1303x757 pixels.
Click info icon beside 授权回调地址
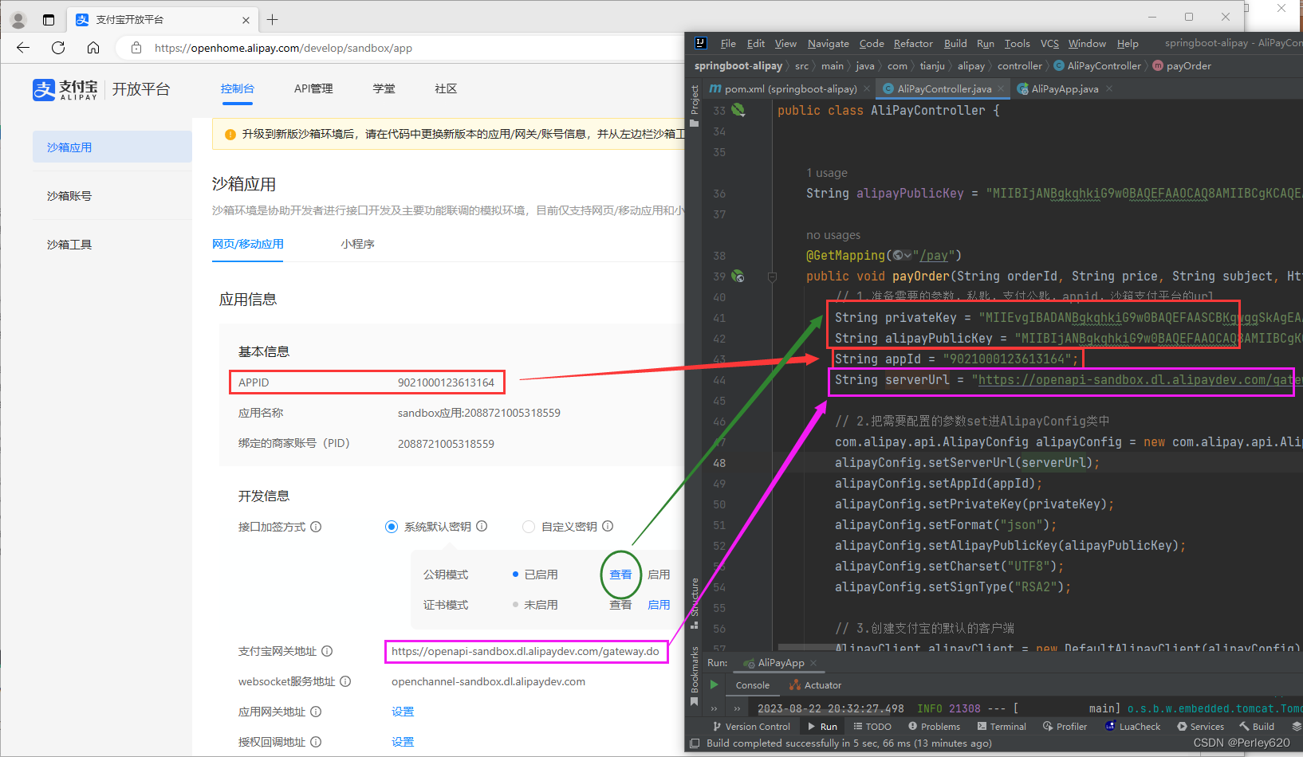click(316, 742)
